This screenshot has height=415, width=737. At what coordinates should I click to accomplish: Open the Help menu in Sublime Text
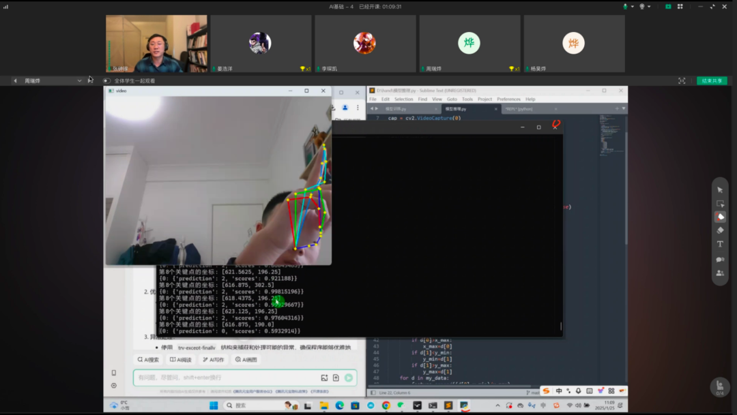[530, 99]
